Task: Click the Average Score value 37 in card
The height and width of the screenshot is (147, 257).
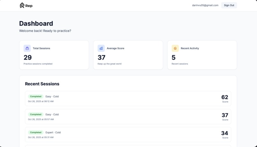Action: 101,57
